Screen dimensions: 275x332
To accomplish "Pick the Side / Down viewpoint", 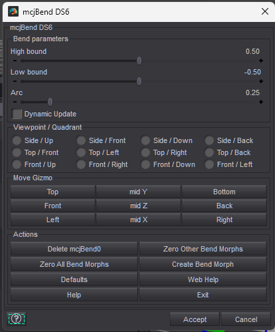I will click(x=145, y=140).
